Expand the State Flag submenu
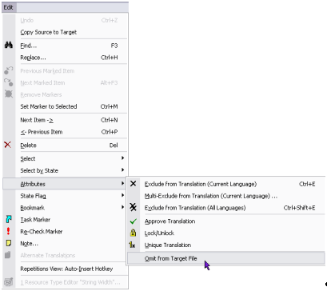The height and width of the screenshot is (291, 327). (x=66, y=196)
